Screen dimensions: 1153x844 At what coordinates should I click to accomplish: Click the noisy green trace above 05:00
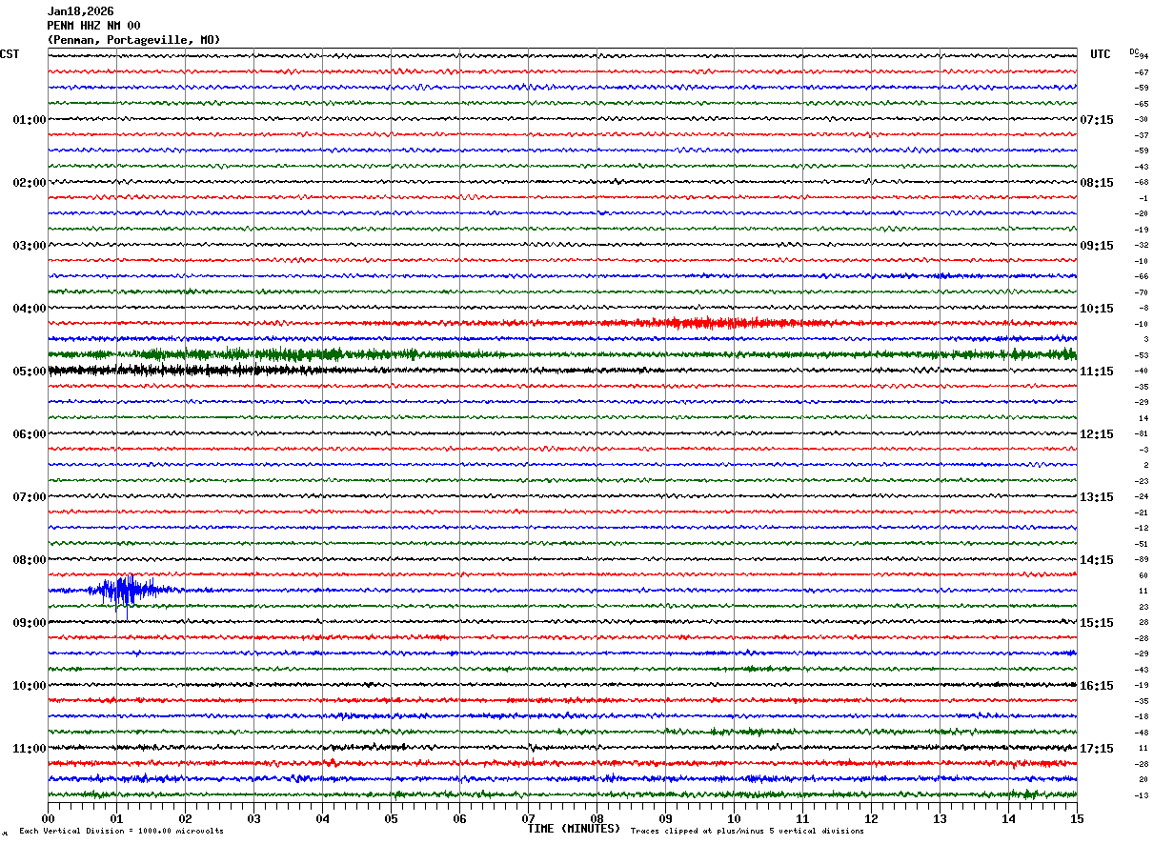point(562,354)
